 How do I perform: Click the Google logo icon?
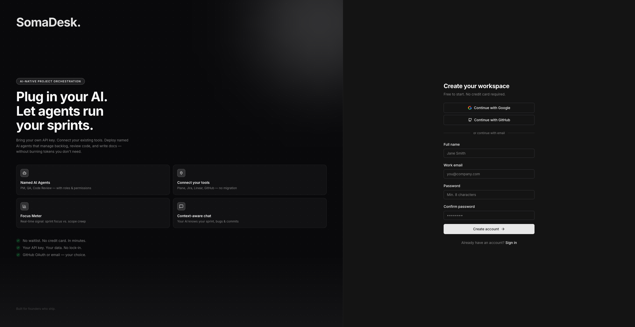[x=470, y=108]
